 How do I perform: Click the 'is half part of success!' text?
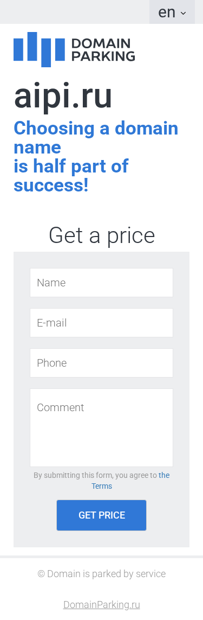click(71, 176)
